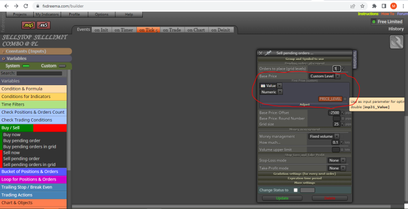The height and width of the screenshot is (209, 408).
Task: Pin the Sell pending orders dialog
Action: pyautogui.click(x=268, y=53)
